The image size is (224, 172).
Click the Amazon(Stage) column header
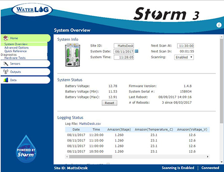point(119,129)
